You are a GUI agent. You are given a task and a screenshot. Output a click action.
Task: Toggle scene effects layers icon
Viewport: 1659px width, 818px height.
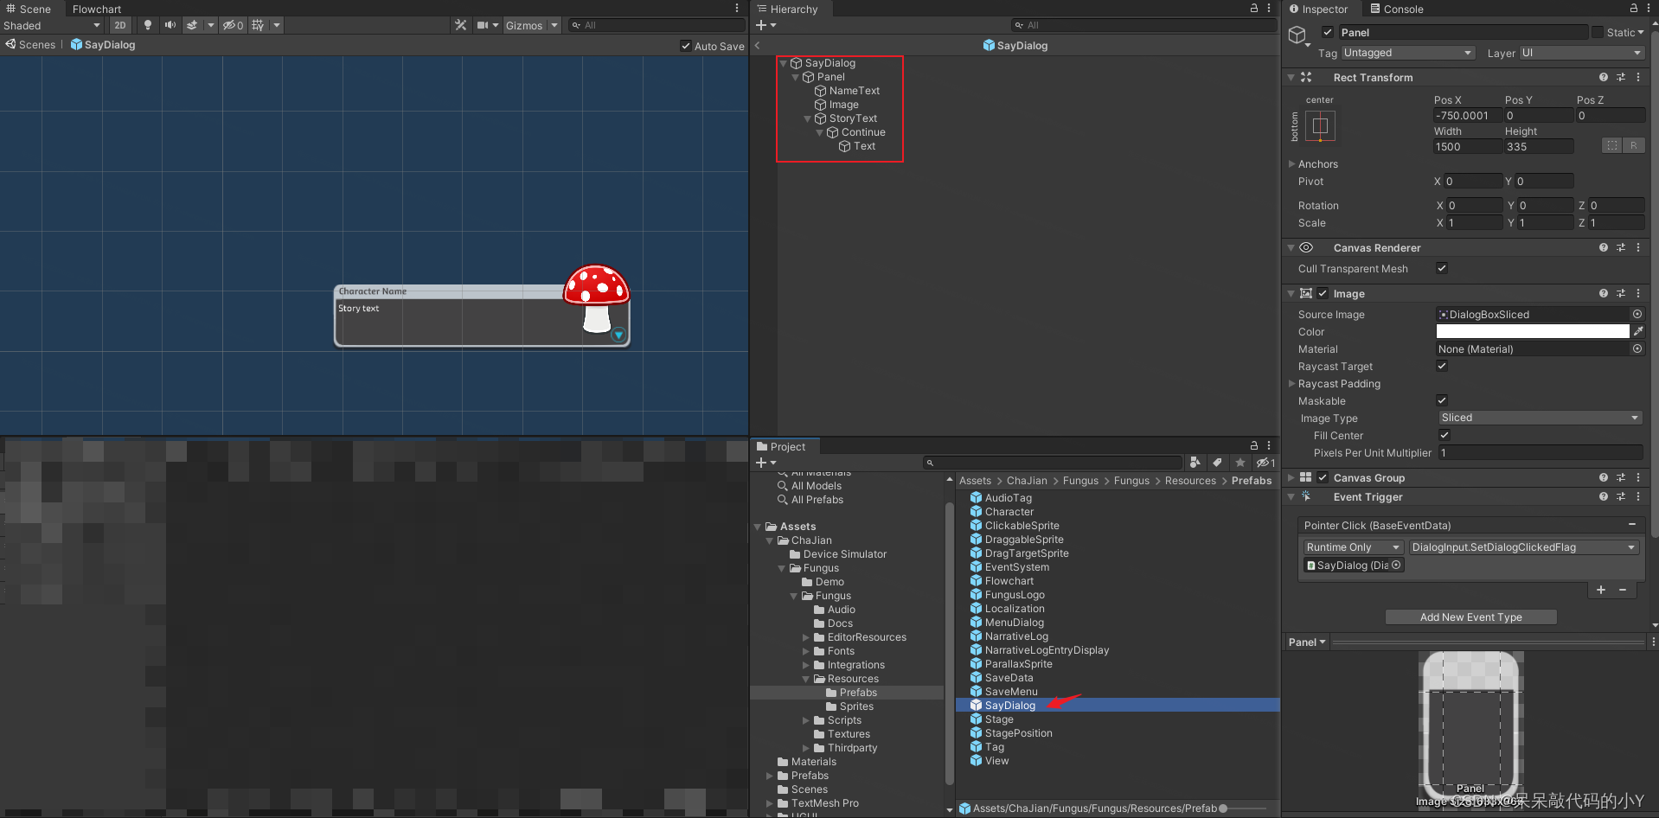[x=192, y=25]
